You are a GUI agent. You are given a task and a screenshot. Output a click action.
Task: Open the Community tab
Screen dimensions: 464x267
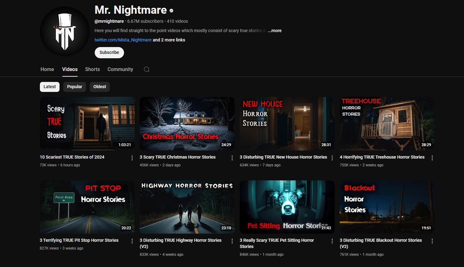pyautogui.click(x=120, y=69)
